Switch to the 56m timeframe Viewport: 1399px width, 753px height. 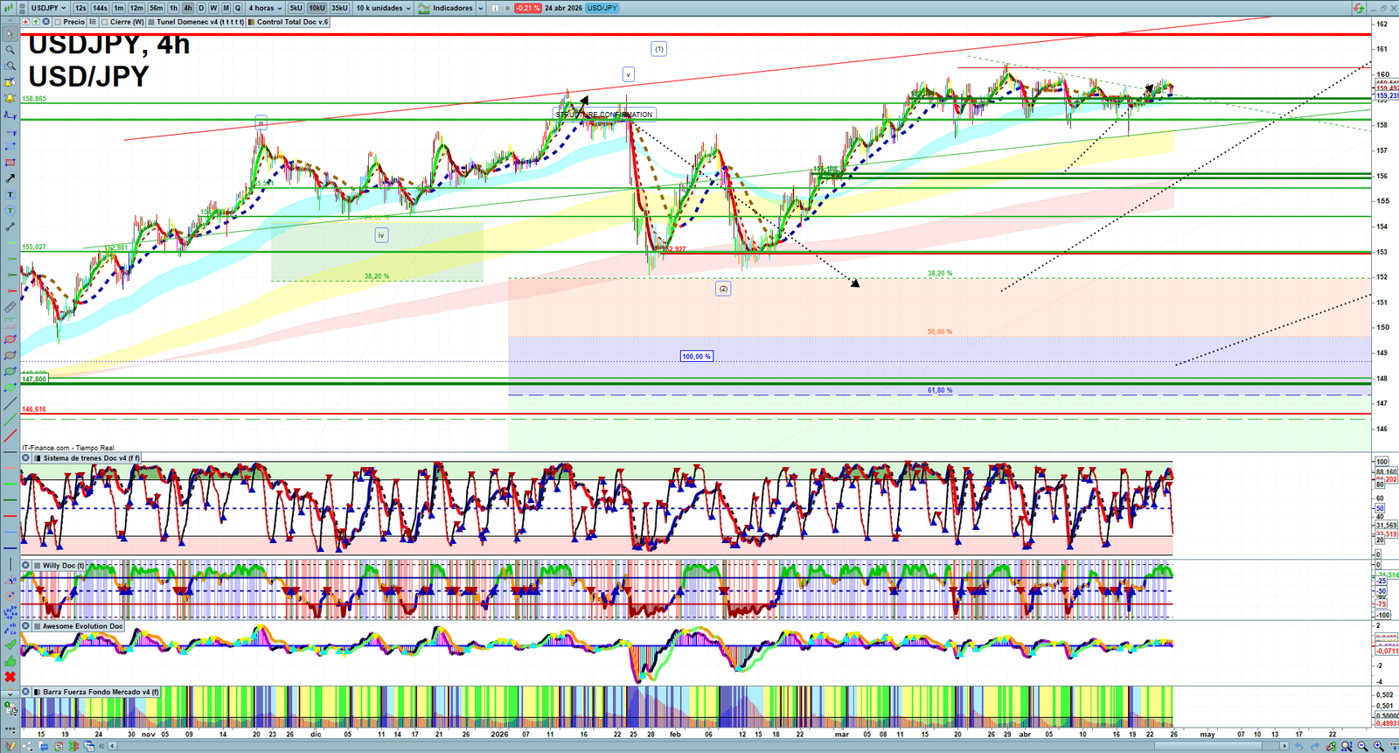click(x=156, y=8)
